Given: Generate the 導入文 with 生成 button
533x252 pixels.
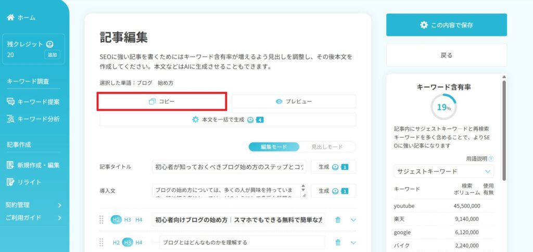Looking at the screenshot, I should 334,191.
